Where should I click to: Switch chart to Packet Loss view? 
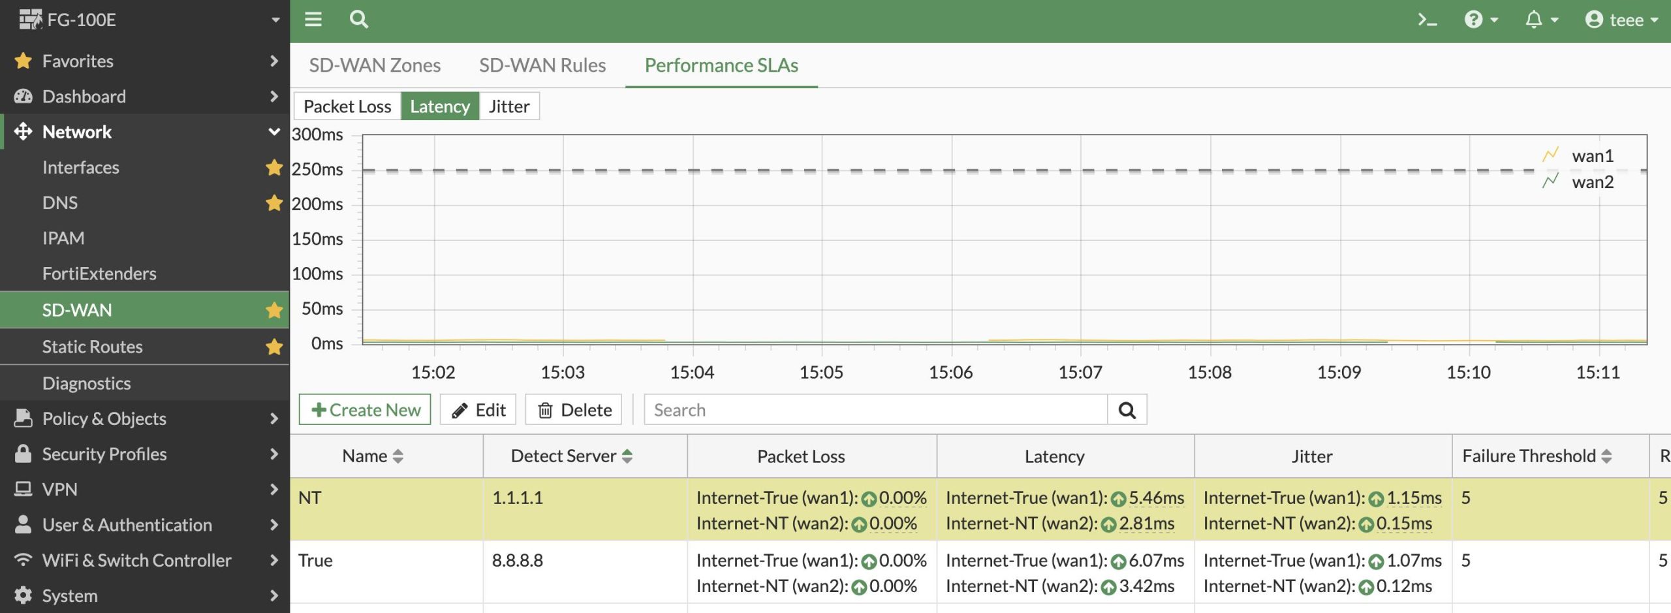[347, 106]
